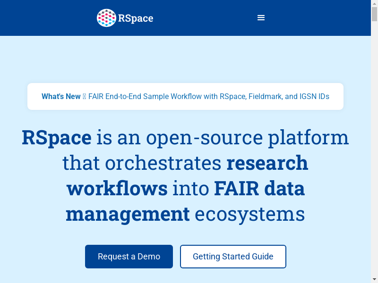Viewport: 378px width, 283px height.
Task: Click the RSpace wordmark in the header
Action: pyautogui.click(x=136, y=18)
